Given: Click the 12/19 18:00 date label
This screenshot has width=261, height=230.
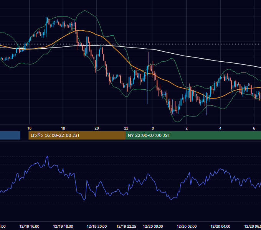Looking at the screenshot, I should pyautogui.click(x=63, y=226).
